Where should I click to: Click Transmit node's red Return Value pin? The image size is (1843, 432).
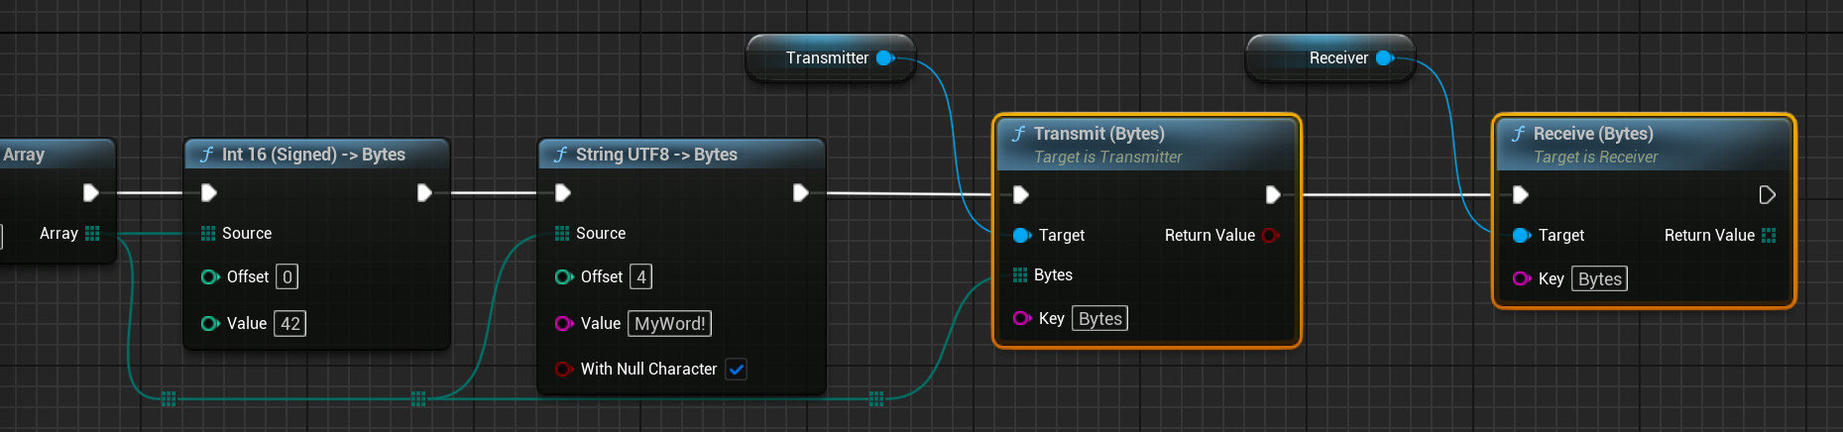1270,236
